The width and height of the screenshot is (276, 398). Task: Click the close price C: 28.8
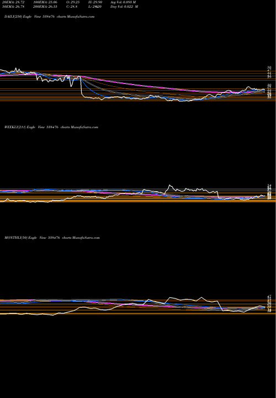tap(73, 7)
